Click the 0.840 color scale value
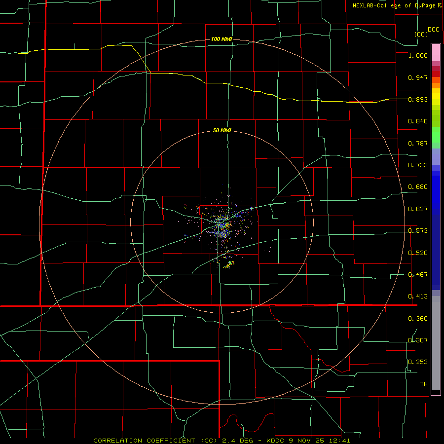The image size is (444, 444). pos(418,121)
